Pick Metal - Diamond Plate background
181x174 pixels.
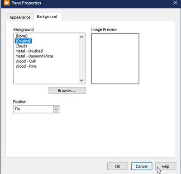click(x=34, y=56)
